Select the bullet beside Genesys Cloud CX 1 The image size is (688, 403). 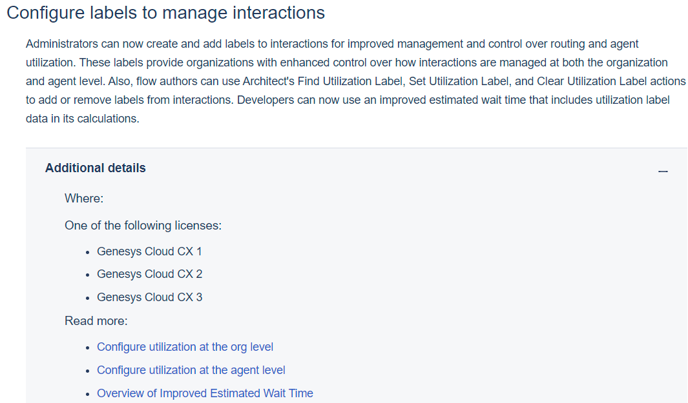89,251
